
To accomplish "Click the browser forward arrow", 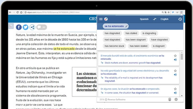I will [x=14, y=12].
